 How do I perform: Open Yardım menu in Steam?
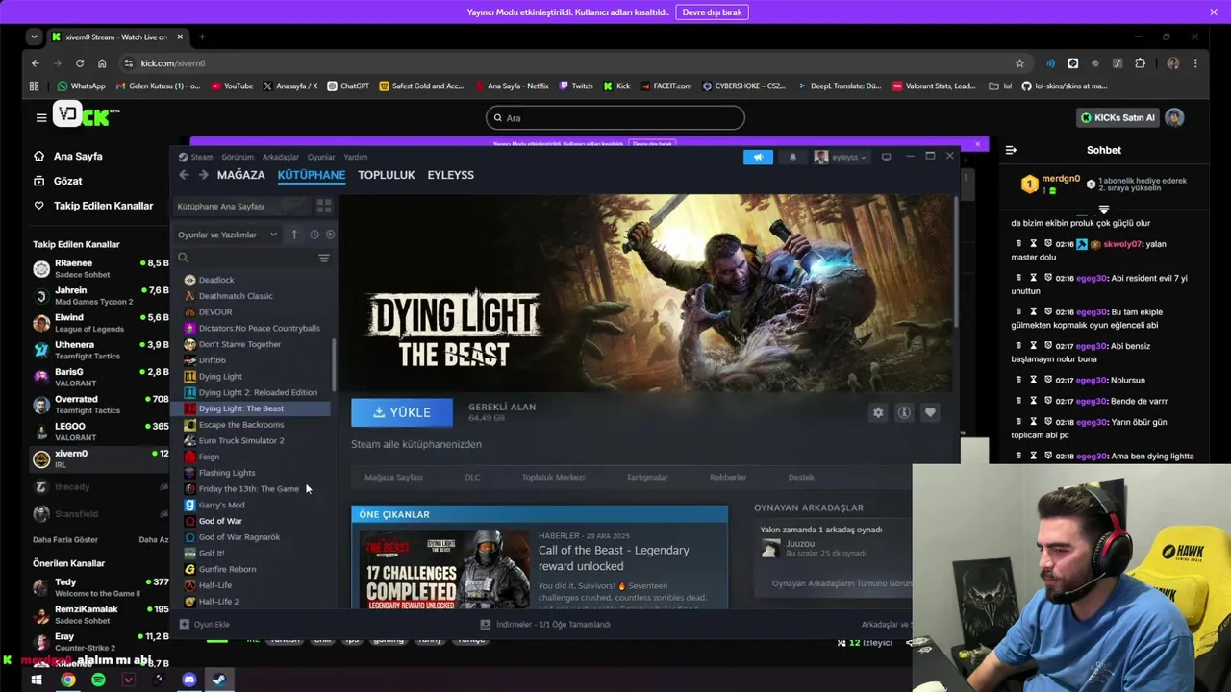coord(356,157)
